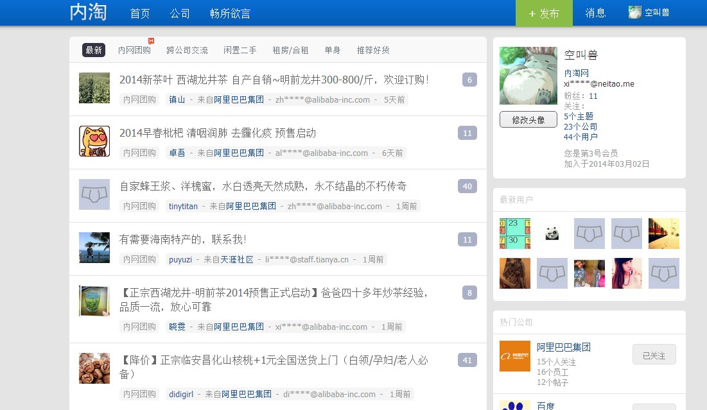Screen dimensions: 707x410
Task: Click large Totoro profile picture
Action: (x=528, y=76)
